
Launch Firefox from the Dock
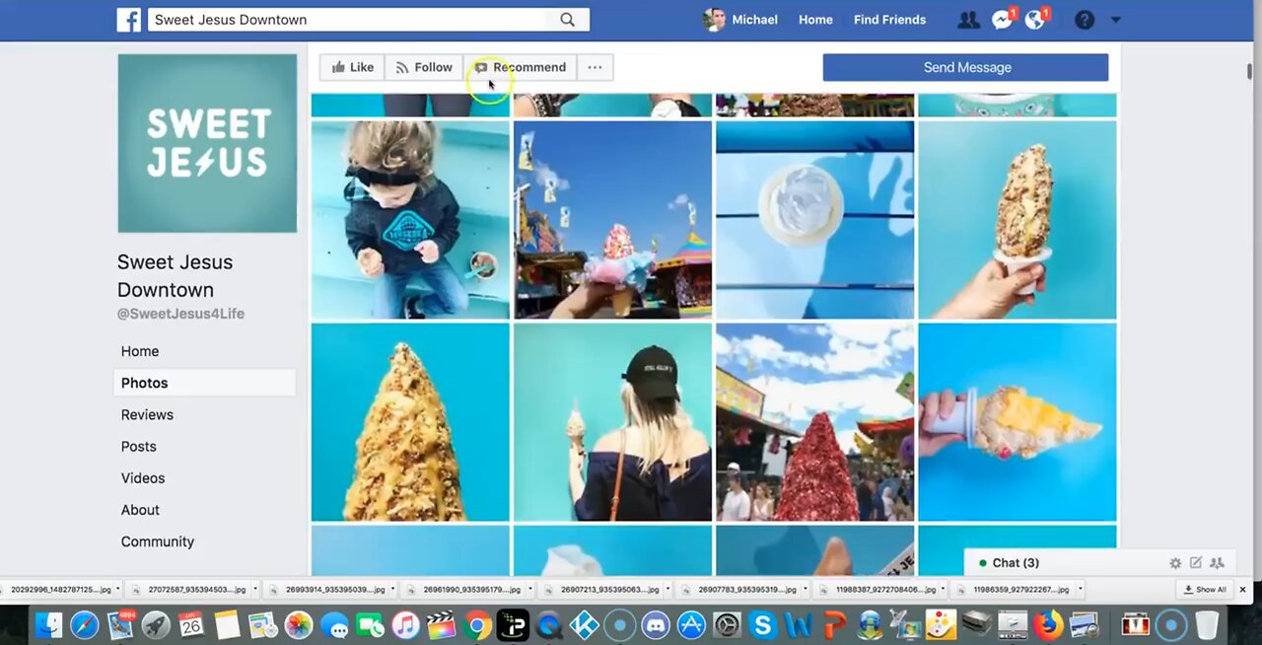1049,625
